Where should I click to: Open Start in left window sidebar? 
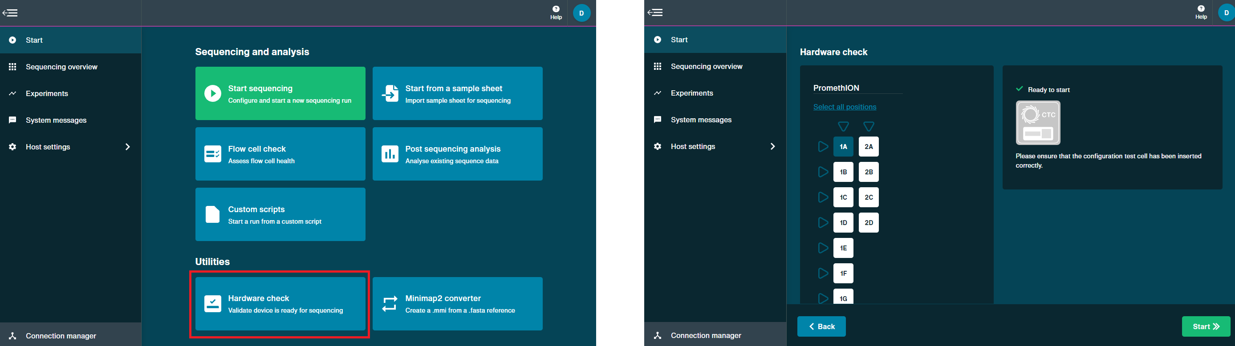pos(70,40)
